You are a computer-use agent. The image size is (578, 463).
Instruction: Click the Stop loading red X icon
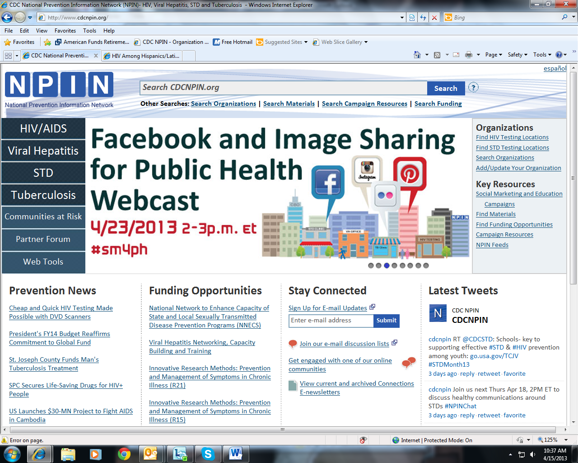pos(434,18)
